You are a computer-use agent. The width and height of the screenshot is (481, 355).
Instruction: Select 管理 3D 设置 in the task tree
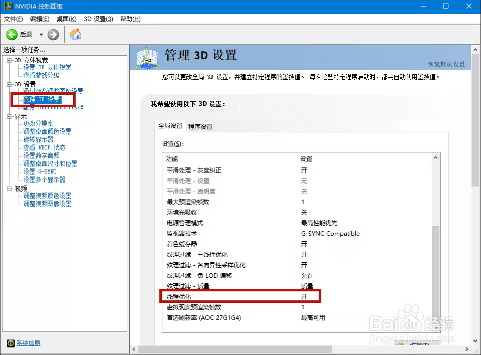point(41,100)
